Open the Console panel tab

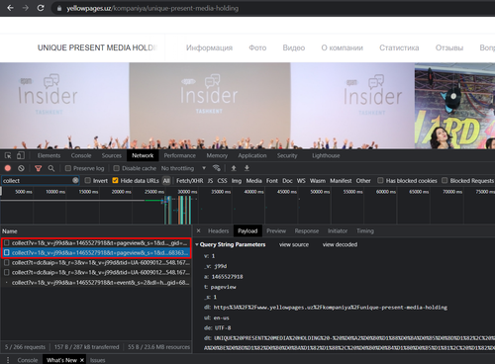click(x=81, y=155)
